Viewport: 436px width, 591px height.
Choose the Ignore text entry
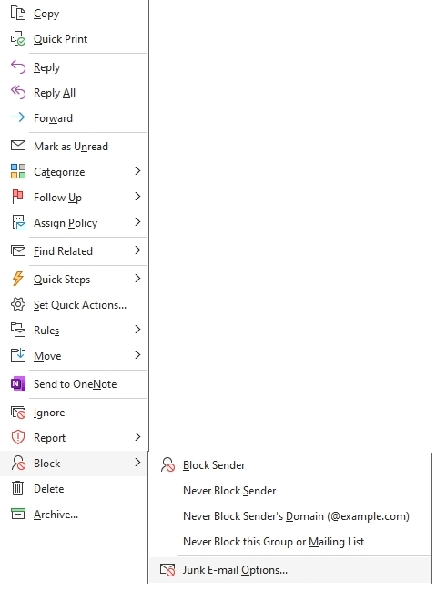pos(49,413)
